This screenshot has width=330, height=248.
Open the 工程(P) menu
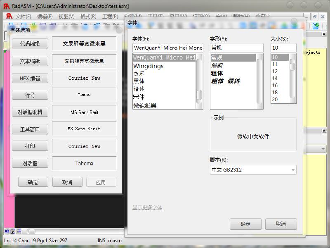[110, 17]
